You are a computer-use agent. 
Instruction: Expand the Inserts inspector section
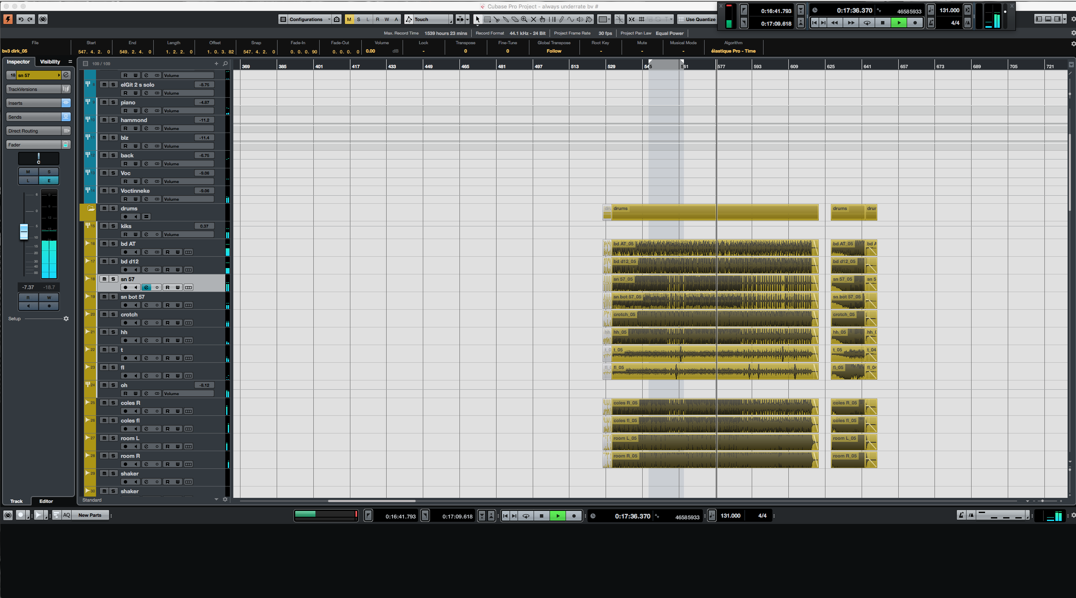click(34, 103)
